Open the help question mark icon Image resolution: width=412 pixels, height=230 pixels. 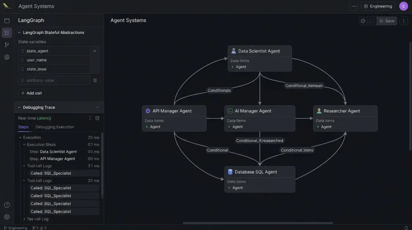click(7, 205)
